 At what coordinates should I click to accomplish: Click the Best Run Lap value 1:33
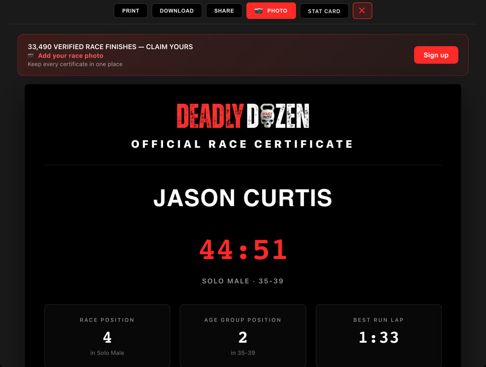(379, 337)
